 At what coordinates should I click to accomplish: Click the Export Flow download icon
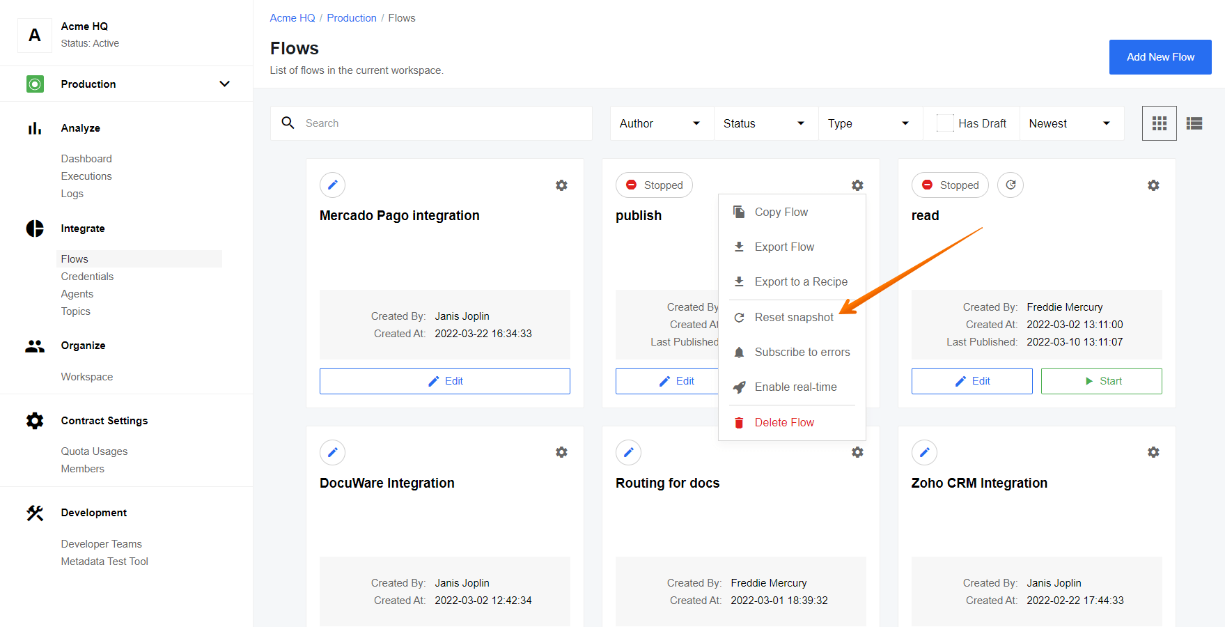coord(739,247)
